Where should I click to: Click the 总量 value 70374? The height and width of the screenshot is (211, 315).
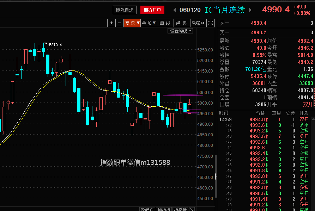[x=259, y=62]
